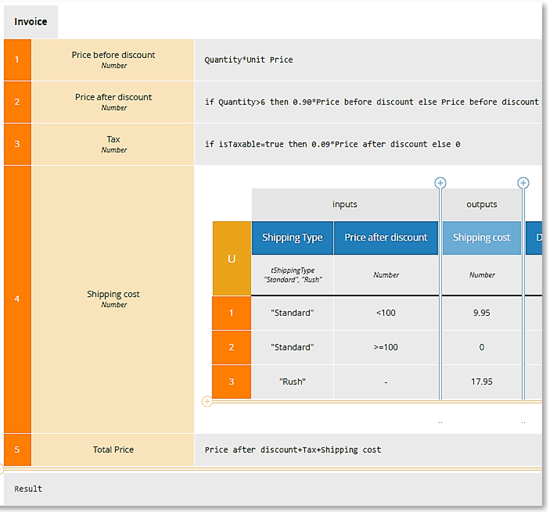Edit Number type under Price after discount column
Viewport: 548px width, 512px height.
(386, 275)
